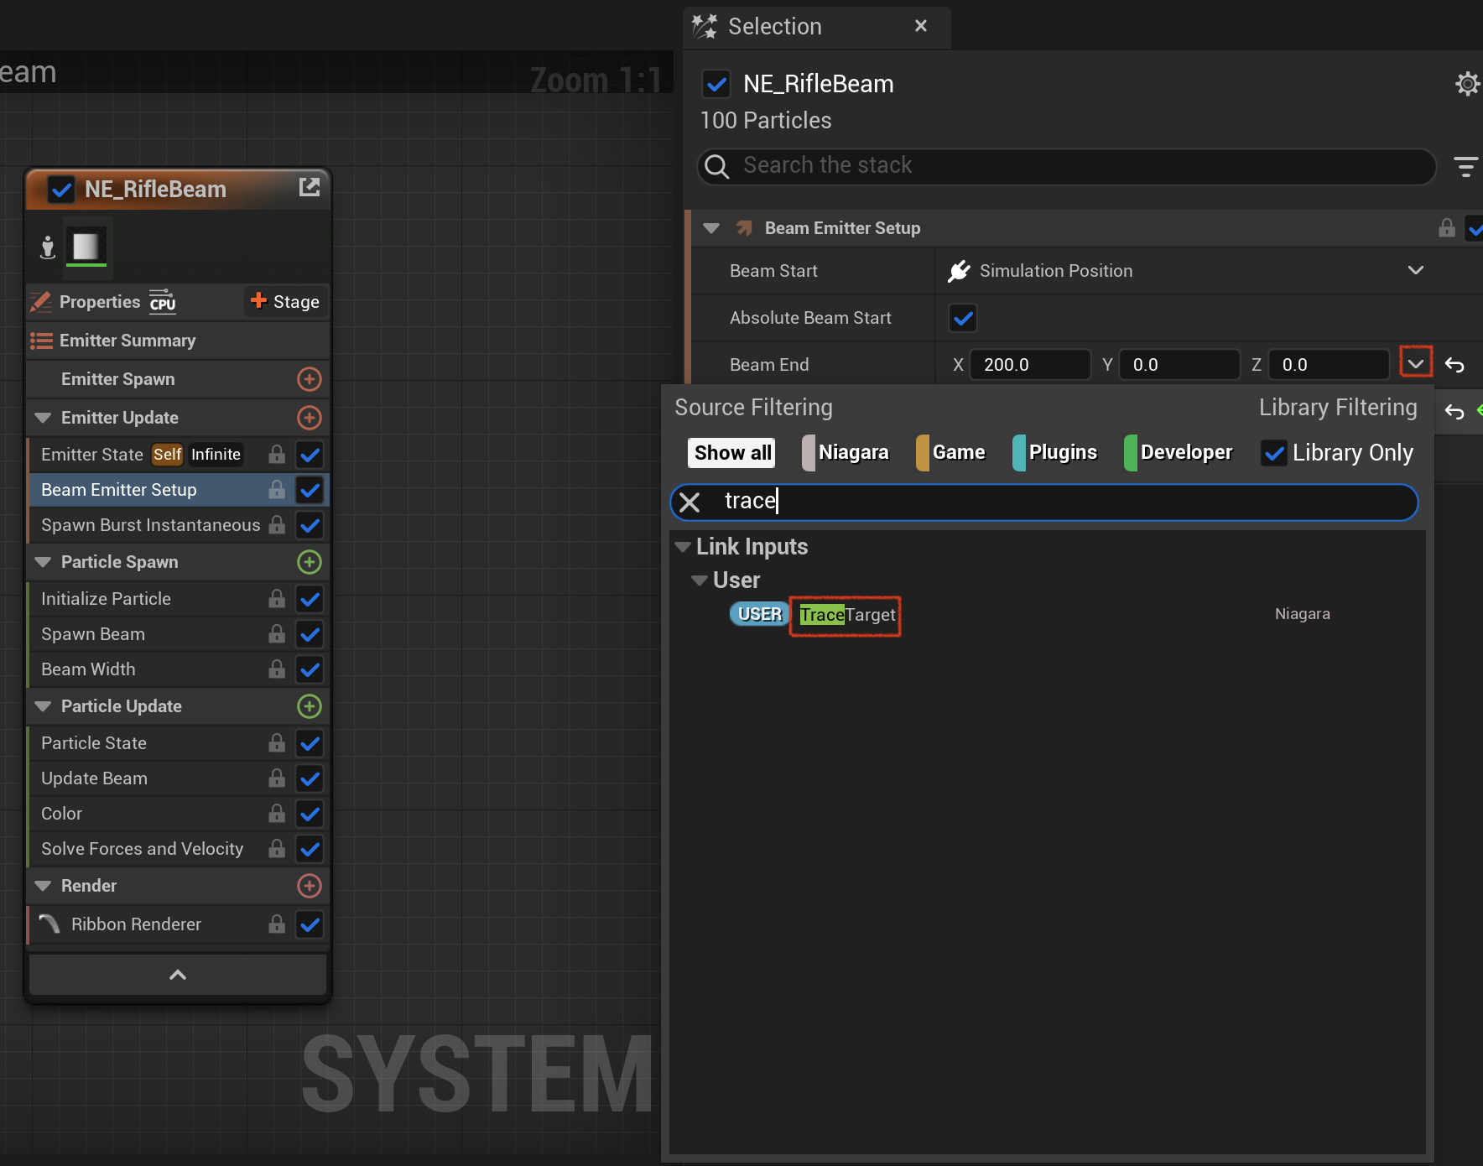Reset the Beam End value to default

pyautogui.click(x=1454, y=365)
